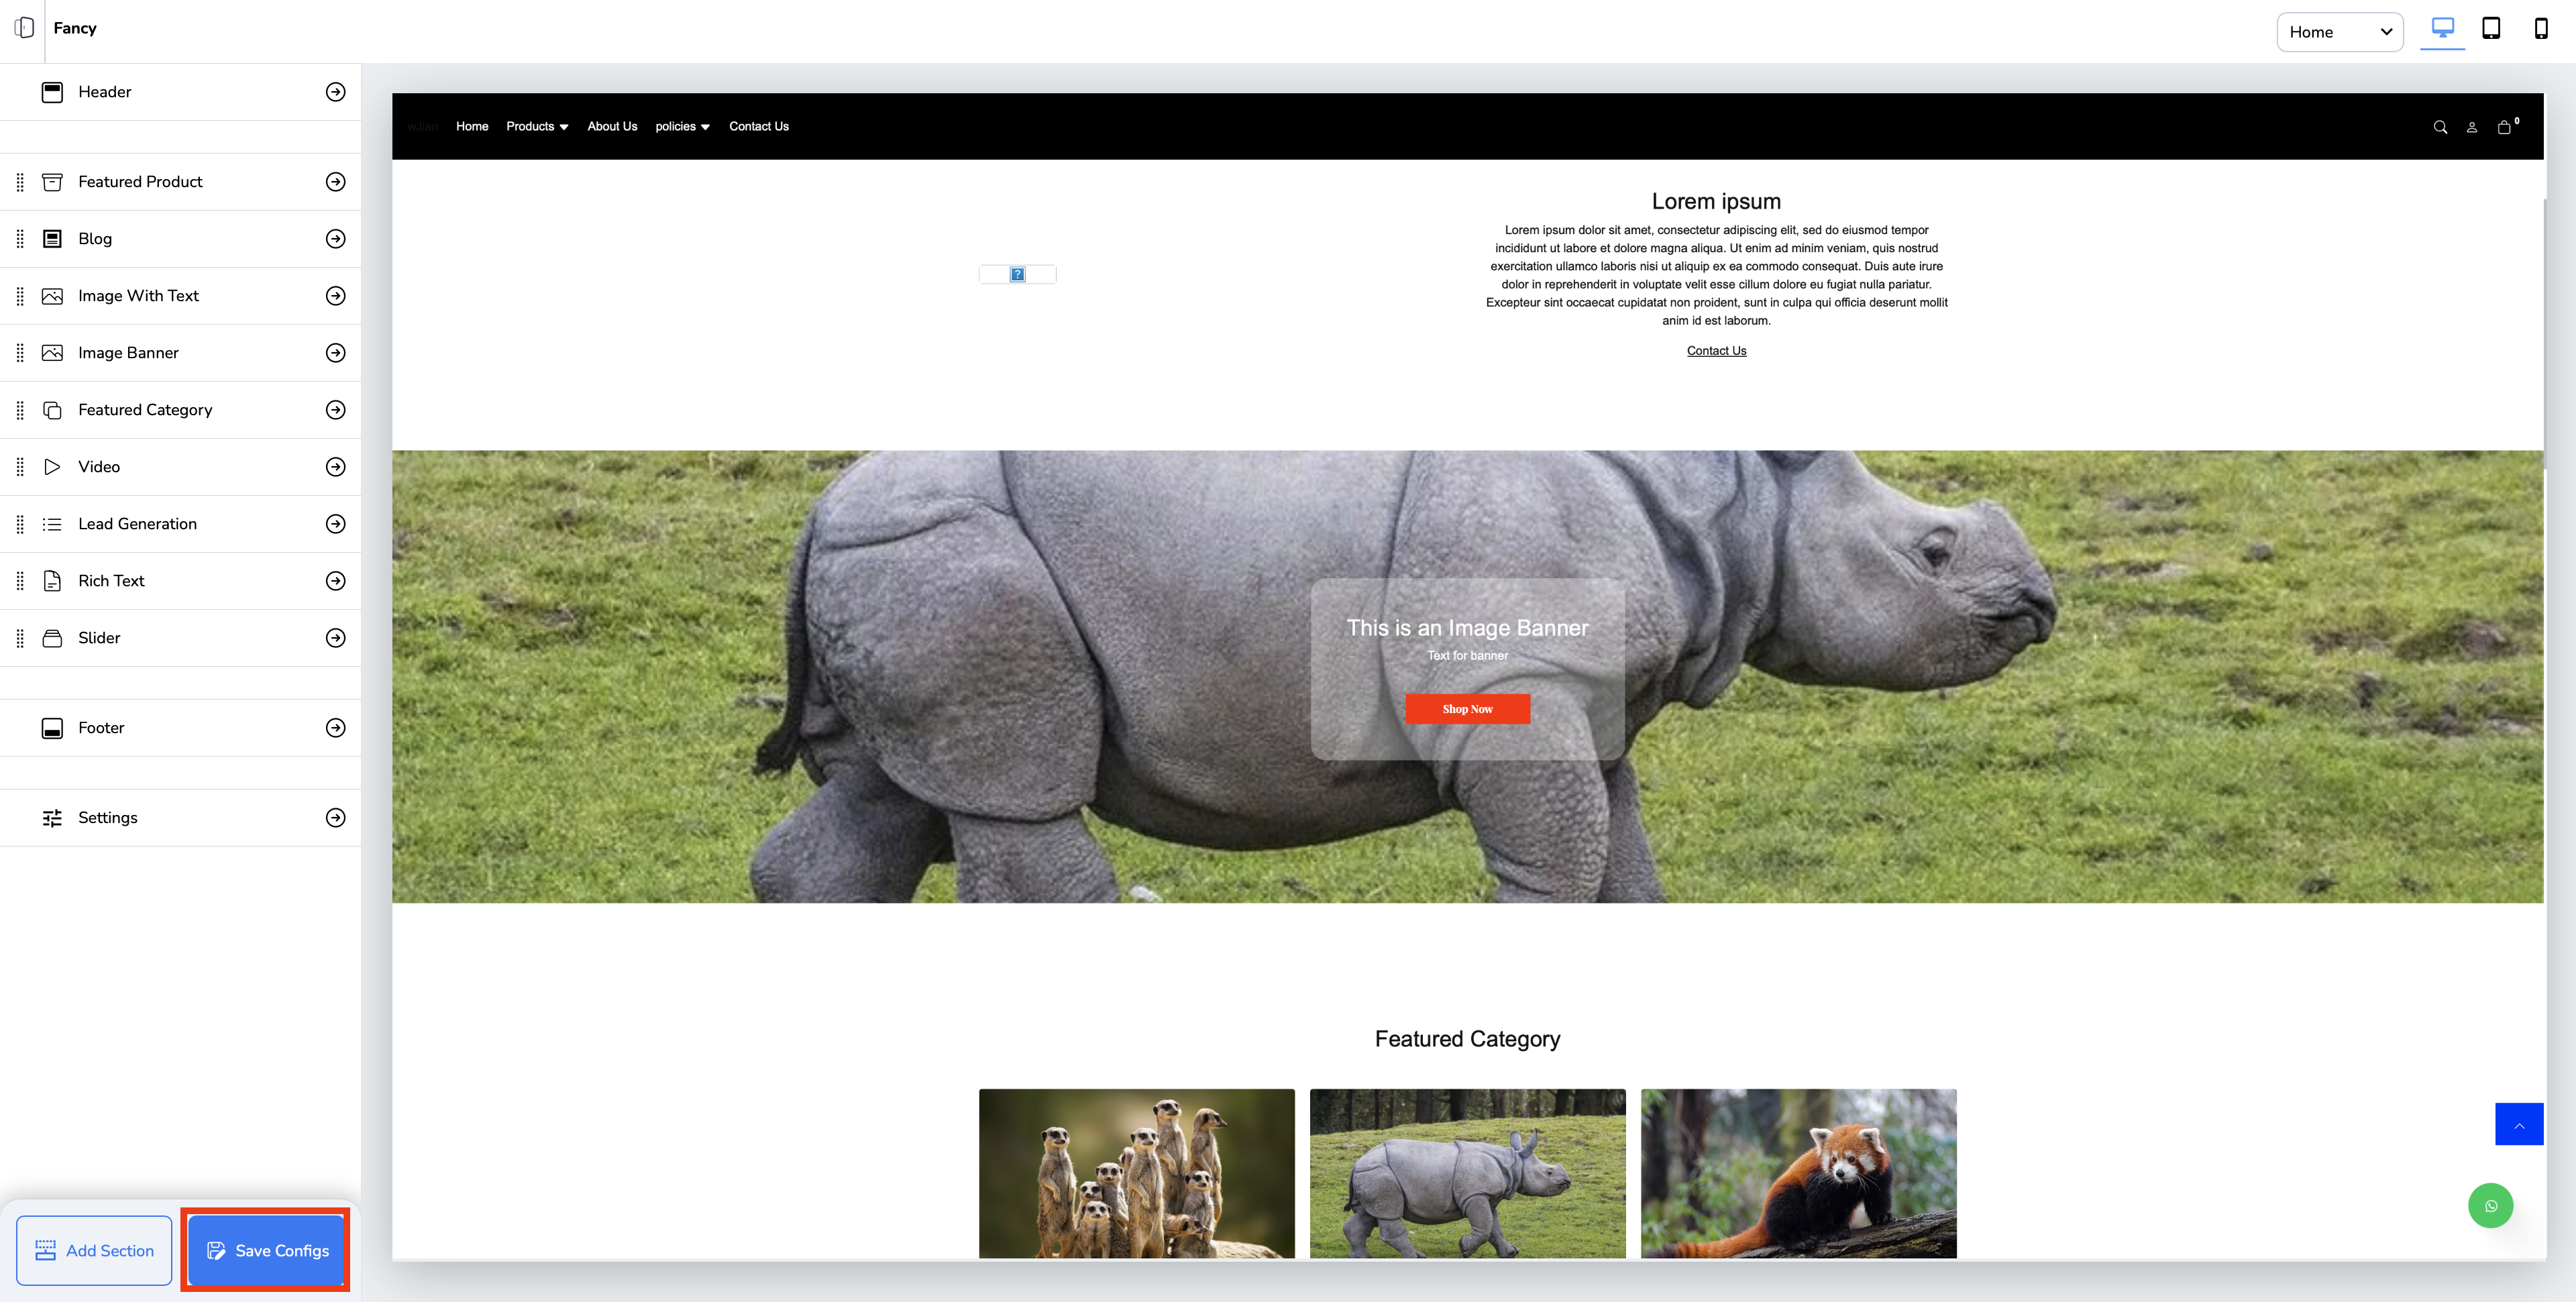2576x1302 pixels.
Task: Expand the Products menu dropdown
Action: (x=537, y=126)
